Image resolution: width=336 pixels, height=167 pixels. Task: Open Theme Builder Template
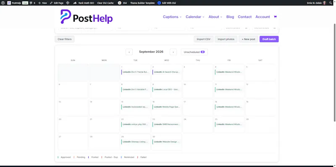click(x=142, y=3)
